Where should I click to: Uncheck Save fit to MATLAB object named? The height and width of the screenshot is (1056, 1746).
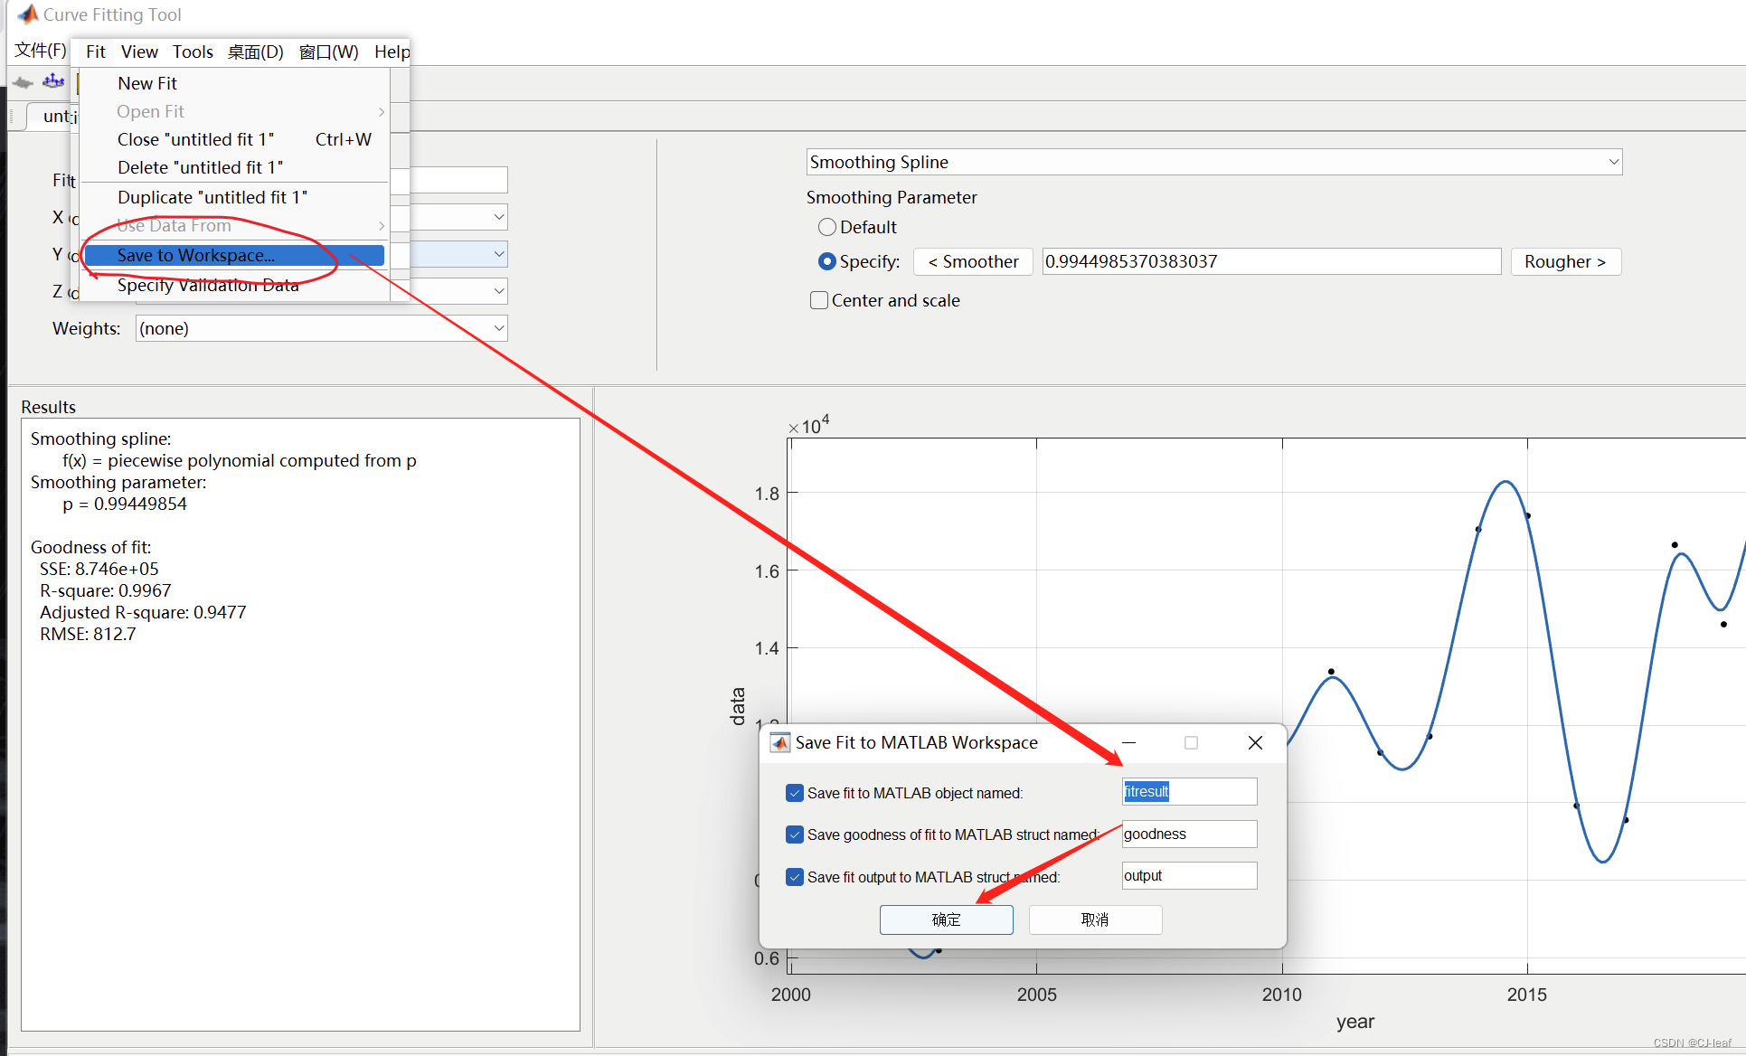click(795, 793)
